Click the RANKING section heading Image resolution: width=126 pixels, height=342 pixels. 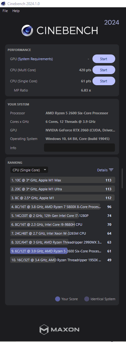15,162
